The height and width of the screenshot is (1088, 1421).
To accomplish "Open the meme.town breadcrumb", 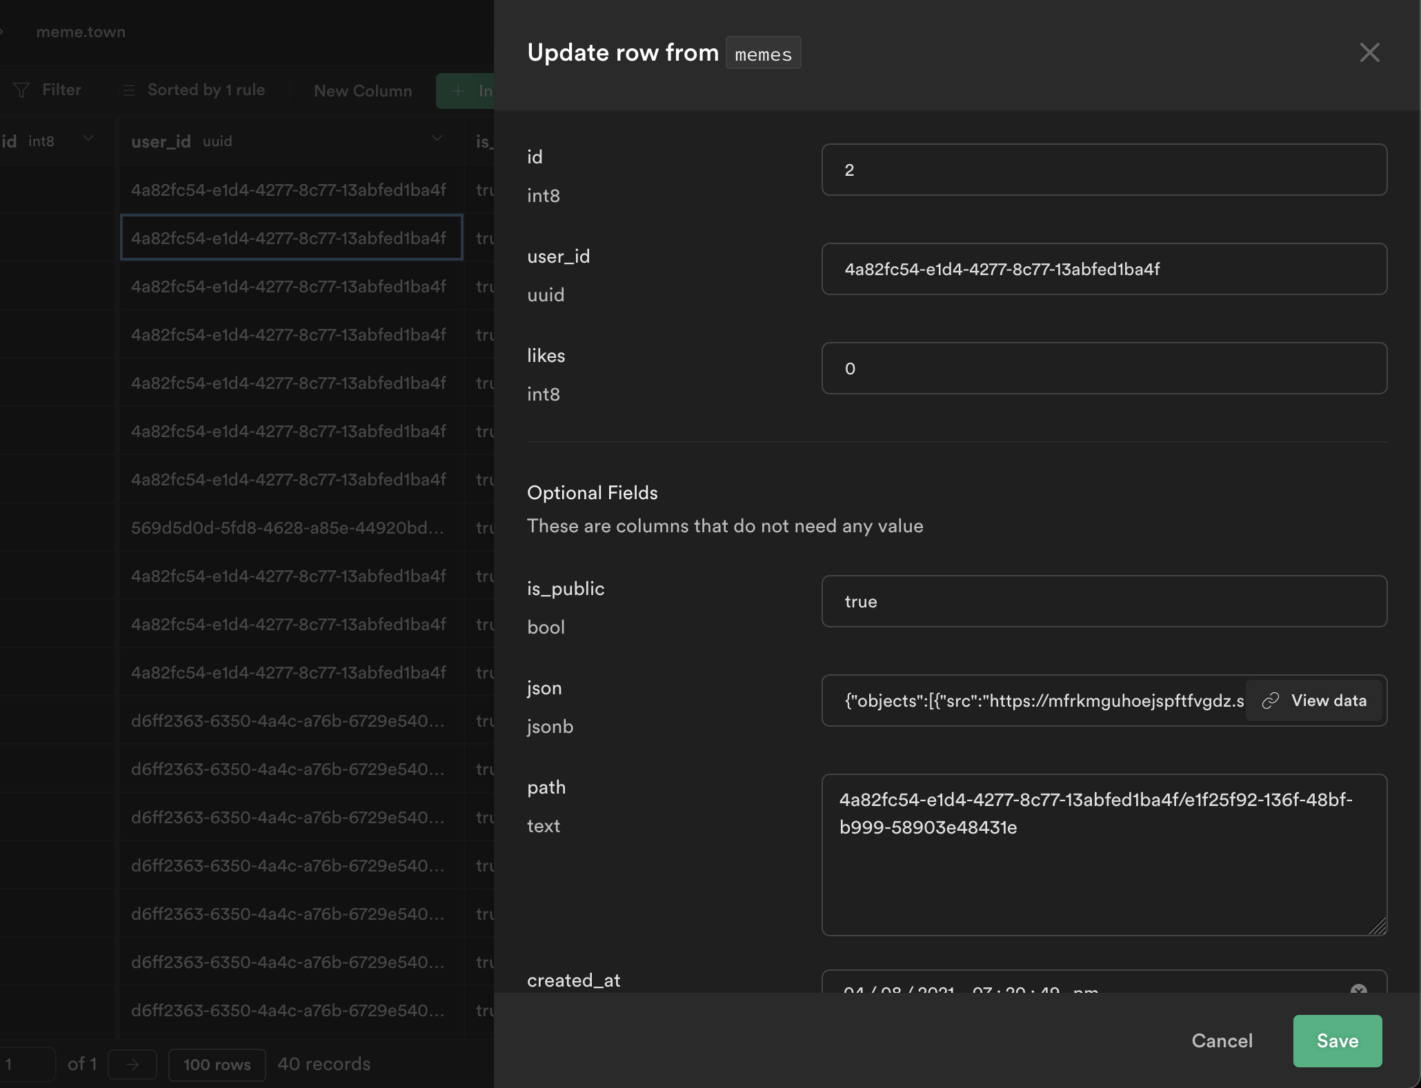I will [x=81, y=32].
